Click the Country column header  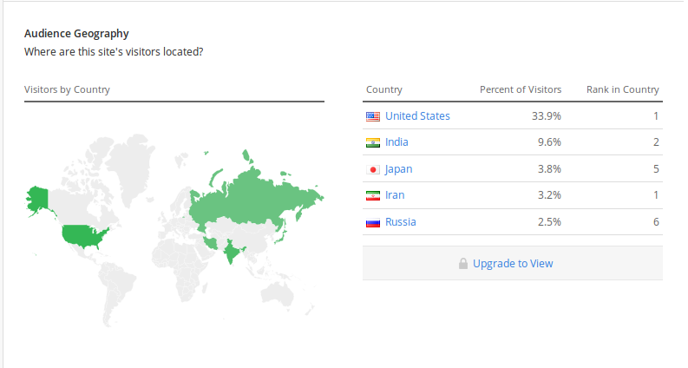[384, 89]
